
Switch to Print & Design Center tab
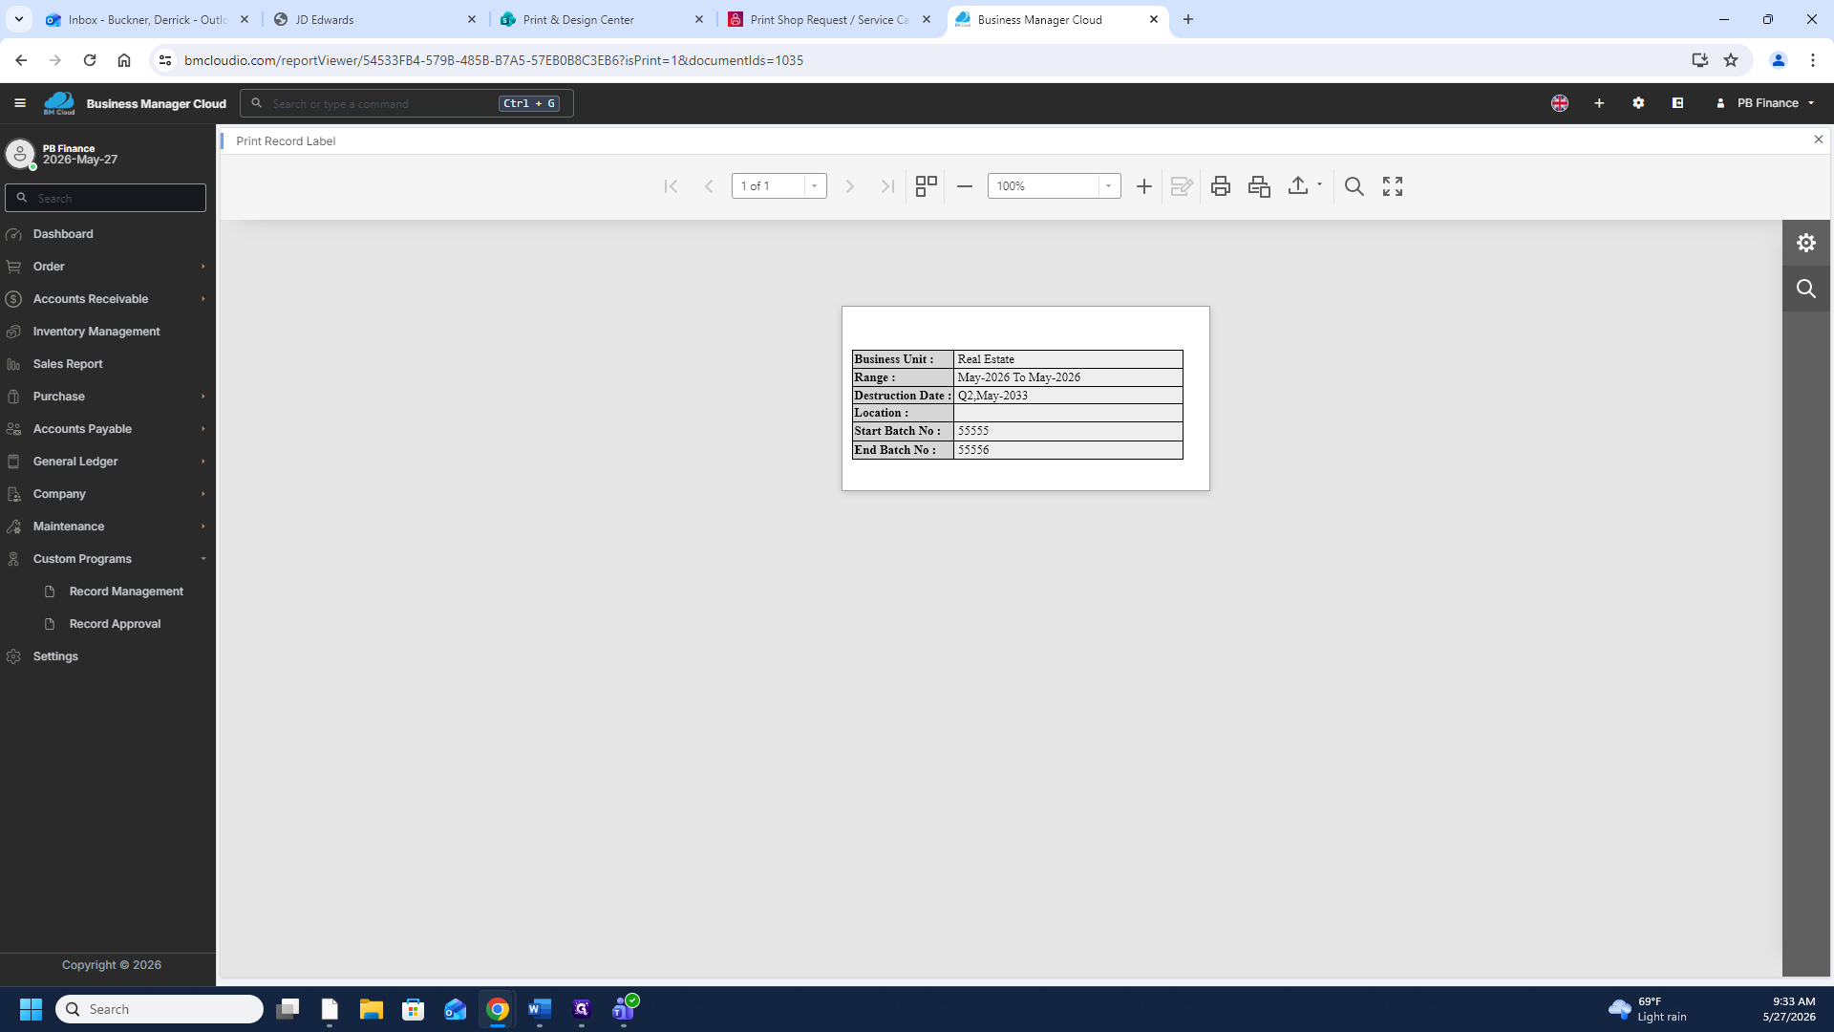pyautogui.click(x=602, y=19)
